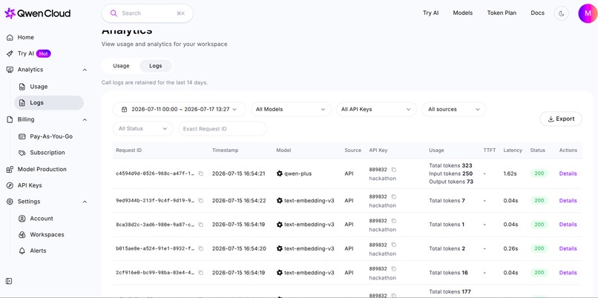Open Docs in top navigation
Viewport: 598px width, 298px height.
(537, 13)
